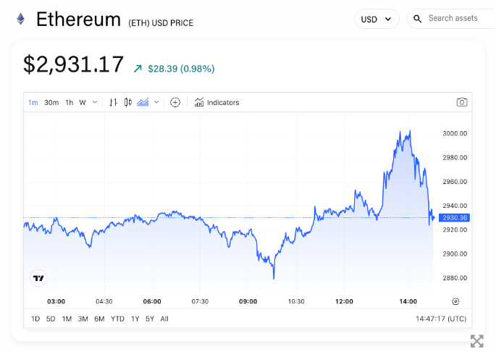Screen dimensions: 496x352
Task: Click the TradingView logo on chart
Action: (x=38, y=277)
